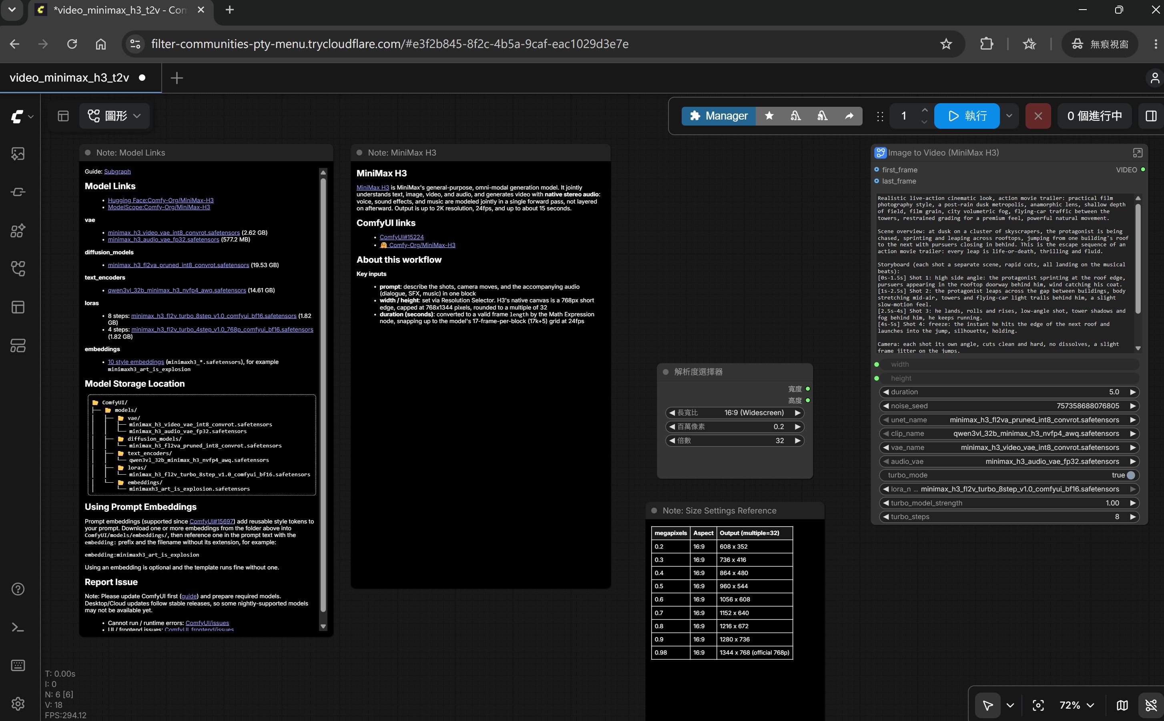Click inside the prompt text area of Image to Video
Viewport: 1164px width, 721px height.
click(1004, 273)
